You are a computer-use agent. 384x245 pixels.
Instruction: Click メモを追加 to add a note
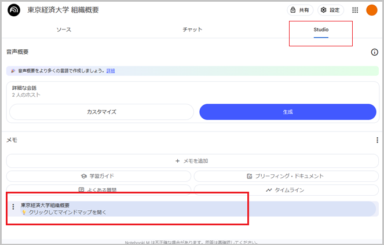192,161
